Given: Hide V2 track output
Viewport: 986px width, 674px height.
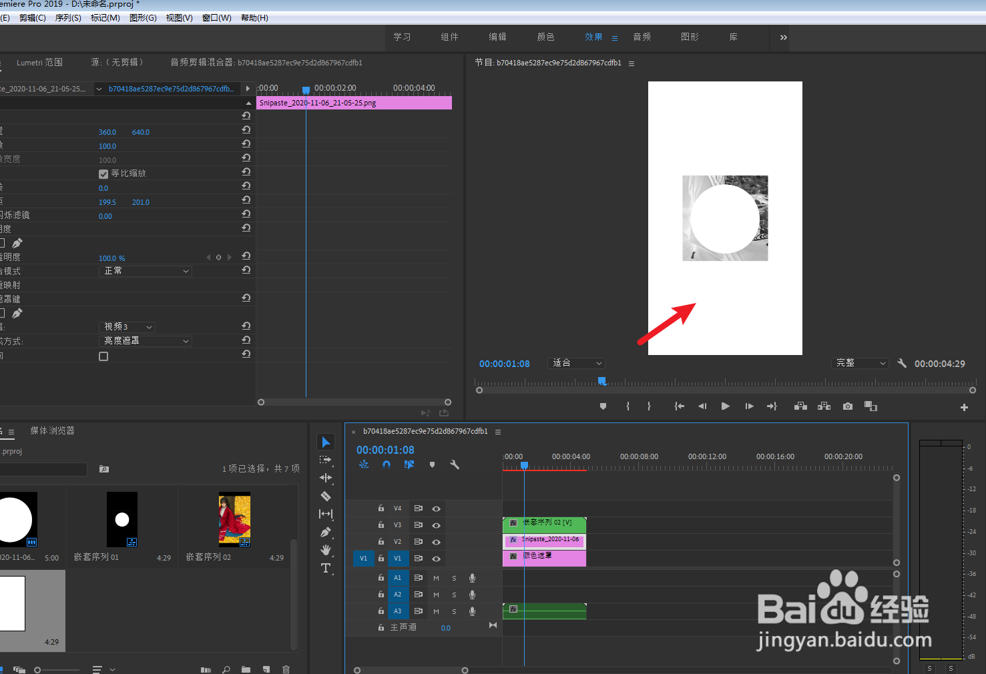Looking at the screenshot, I should [x=437, y=542].
